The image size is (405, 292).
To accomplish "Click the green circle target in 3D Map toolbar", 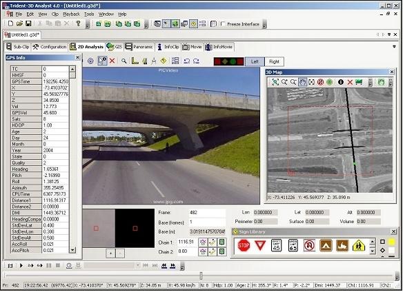I will pos(329,82).
